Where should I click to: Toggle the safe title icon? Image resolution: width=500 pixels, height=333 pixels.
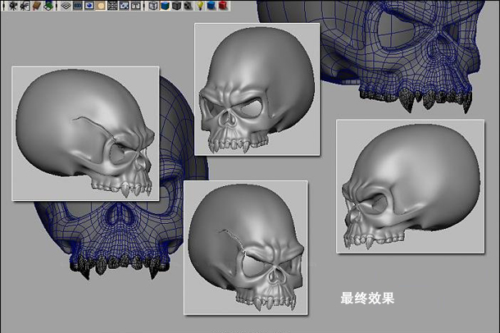pos(135,6)
